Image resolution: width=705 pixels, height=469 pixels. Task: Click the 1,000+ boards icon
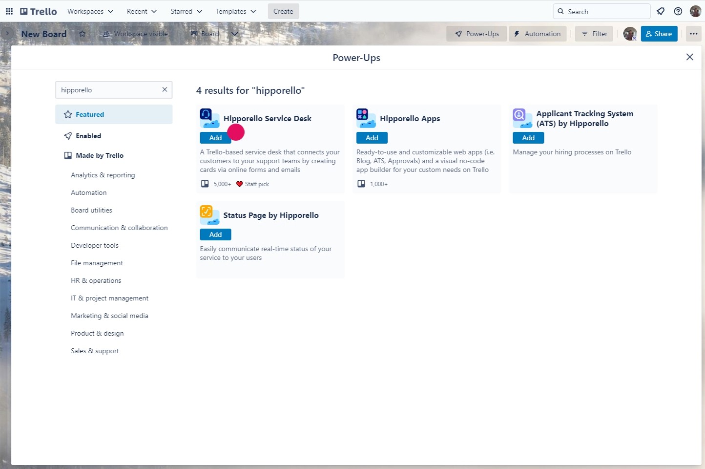(x=361, y=184)
